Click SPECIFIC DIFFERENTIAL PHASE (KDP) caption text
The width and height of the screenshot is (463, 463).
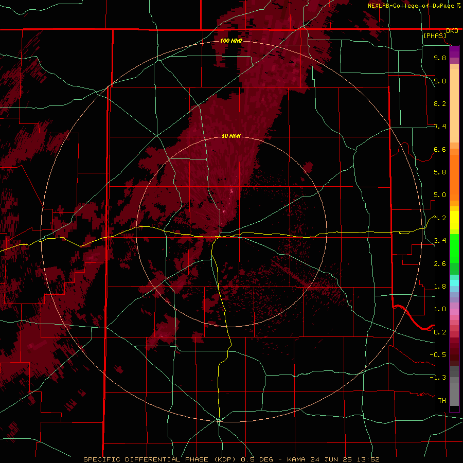point(161,459)
